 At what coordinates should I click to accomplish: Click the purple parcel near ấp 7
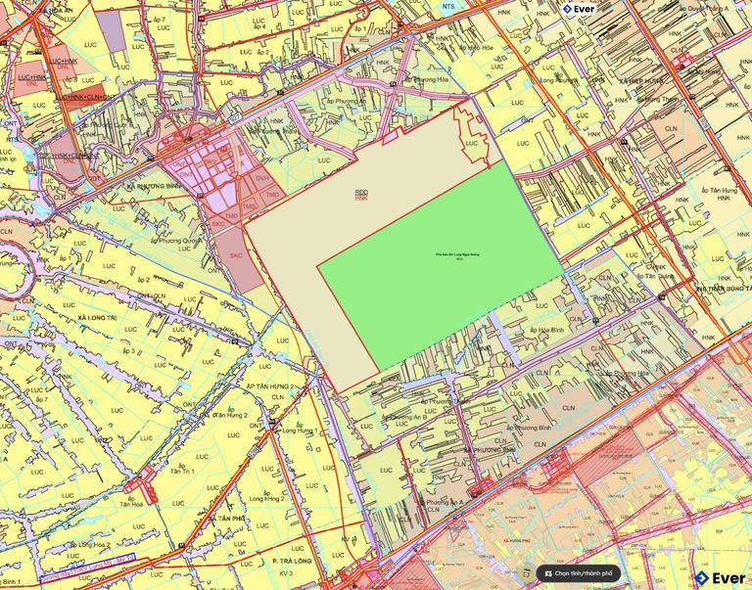click(111, 32)
